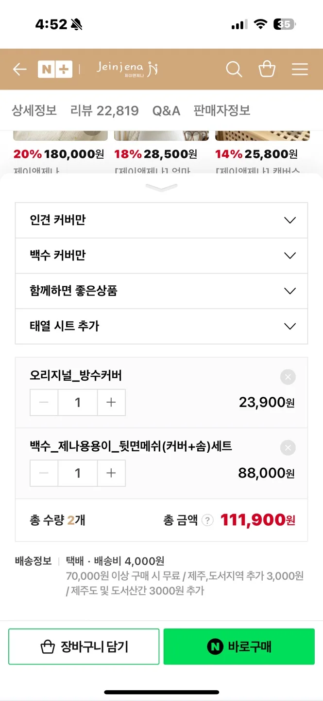Expand the 백수 커버만 dropdown

click(161, 256)
